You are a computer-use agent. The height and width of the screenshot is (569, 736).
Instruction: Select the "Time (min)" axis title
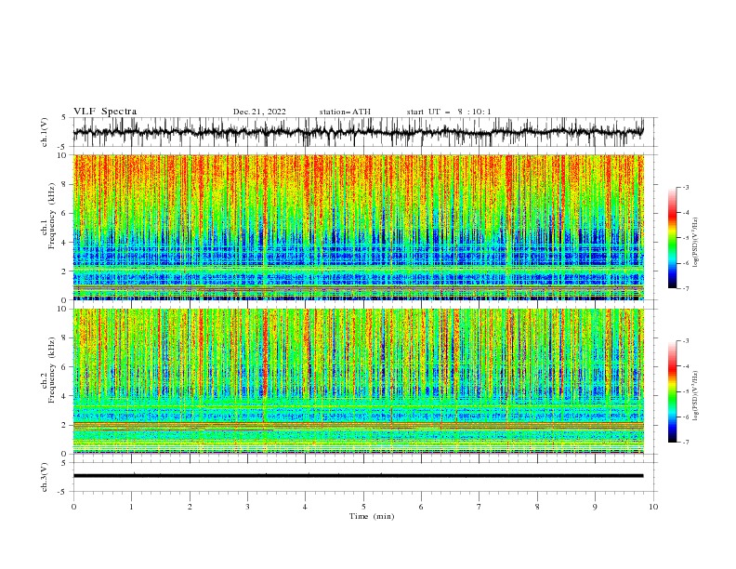click(372, 516)
